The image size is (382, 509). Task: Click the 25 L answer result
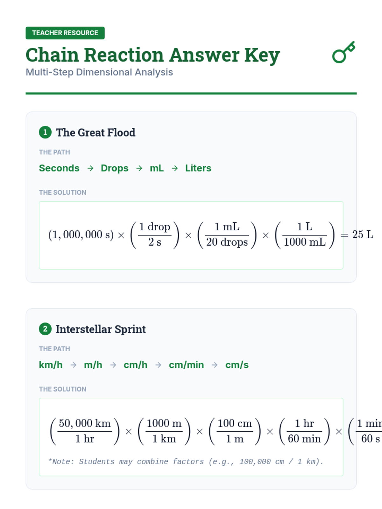(x=362, y=235)
